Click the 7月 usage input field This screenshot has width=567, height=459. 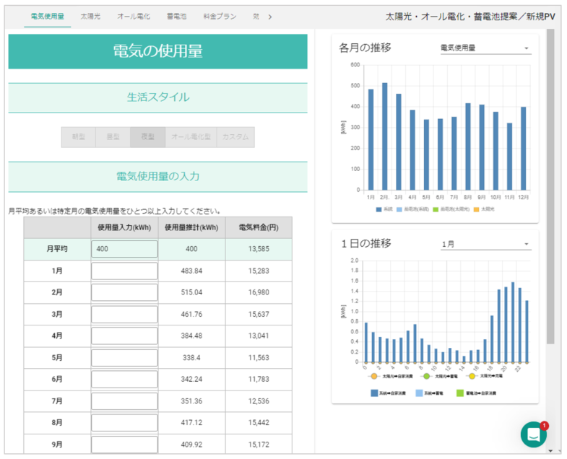click(124, 401)
